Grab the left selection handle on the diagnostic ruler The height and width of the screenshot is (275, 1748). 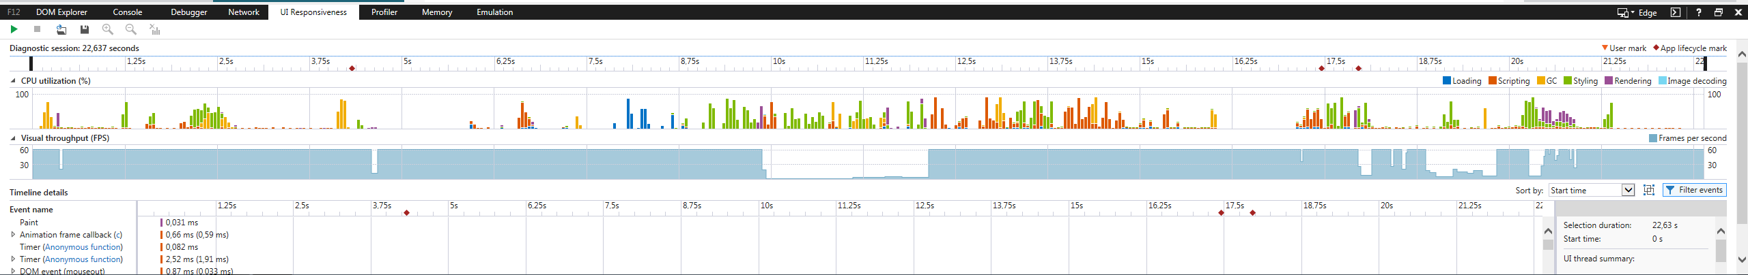(31, 63)
